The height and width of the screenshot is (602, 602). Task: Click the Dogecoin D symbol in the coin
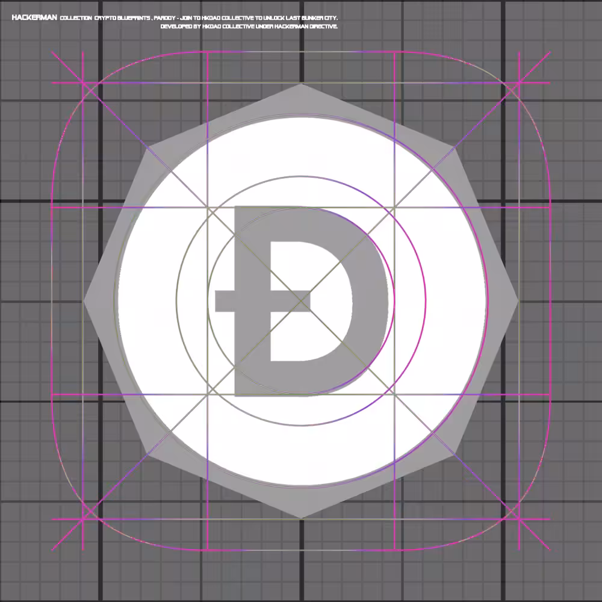[302, 301]
